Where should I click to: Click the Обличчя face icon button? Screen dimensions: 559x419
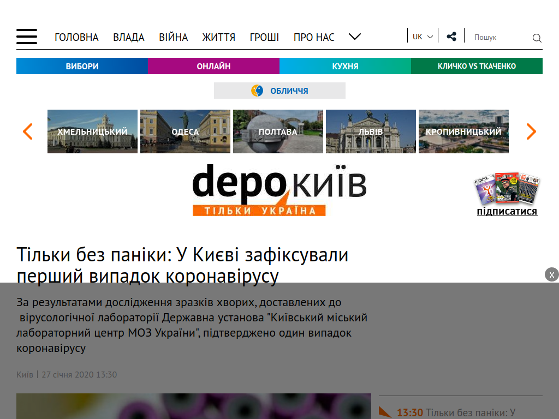pyautogui.click(x=279, y=91)
